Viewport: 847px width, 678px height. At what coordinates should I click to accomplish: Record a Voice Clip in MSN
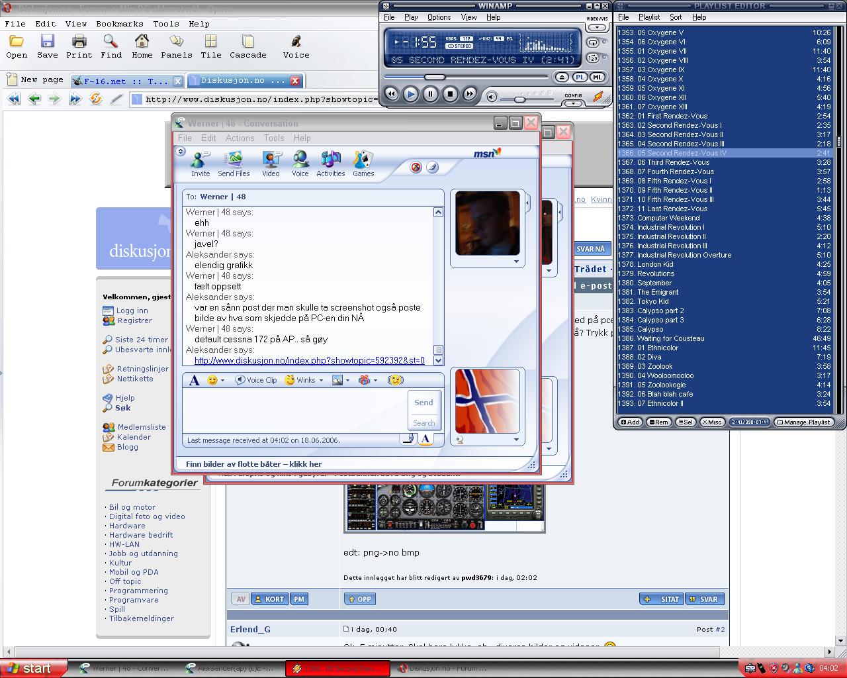[256, 380]
